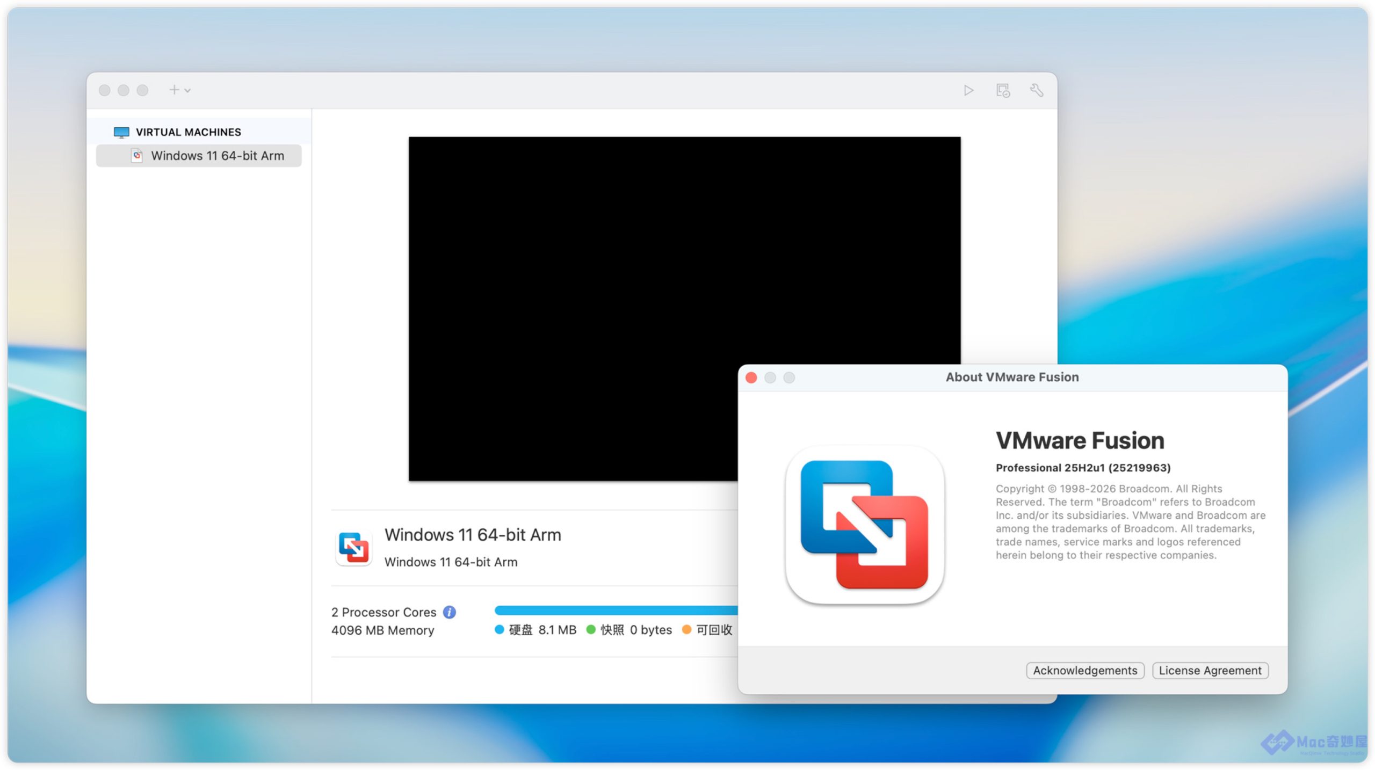Click the monitor icon beside VIRTUAL MACHINES
This screenshot has height=770, width=1375.
[x=121, y=132]
